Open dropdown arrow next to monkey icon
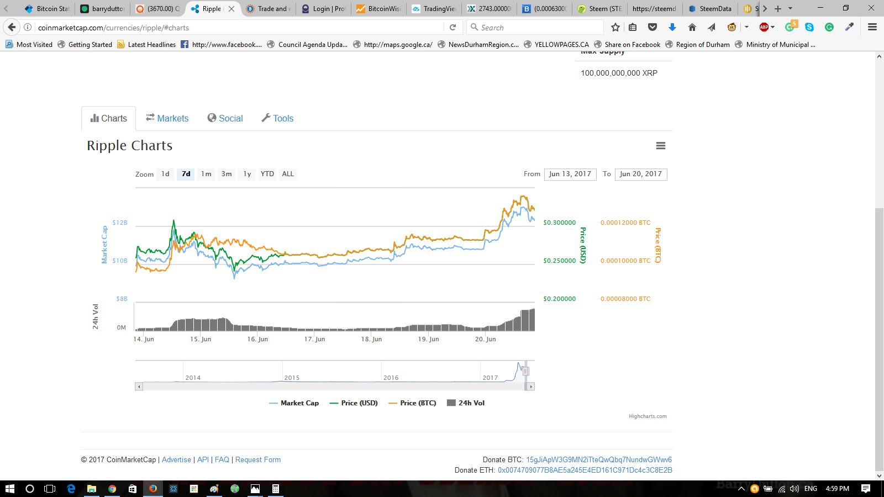The image size is (884, 497). pyautogui.click(x=746, y=27)
